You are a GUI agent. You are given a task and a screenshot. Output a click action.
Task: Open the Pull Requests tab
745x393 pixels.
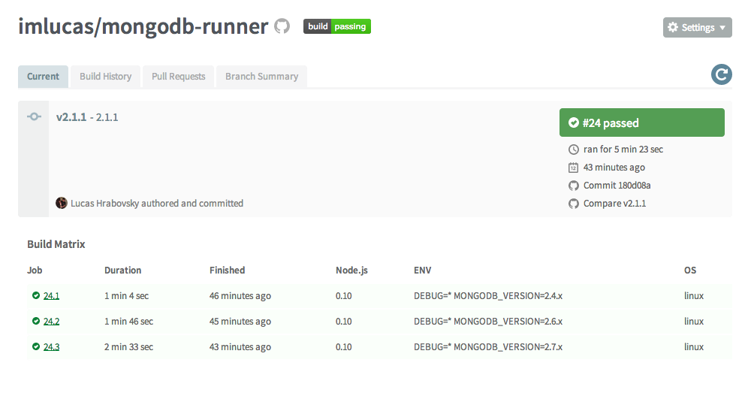178,77
